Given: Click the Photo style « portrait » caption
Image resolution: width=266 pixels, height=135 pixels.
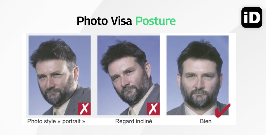Looking at the screenshot, I should [56, 121].
